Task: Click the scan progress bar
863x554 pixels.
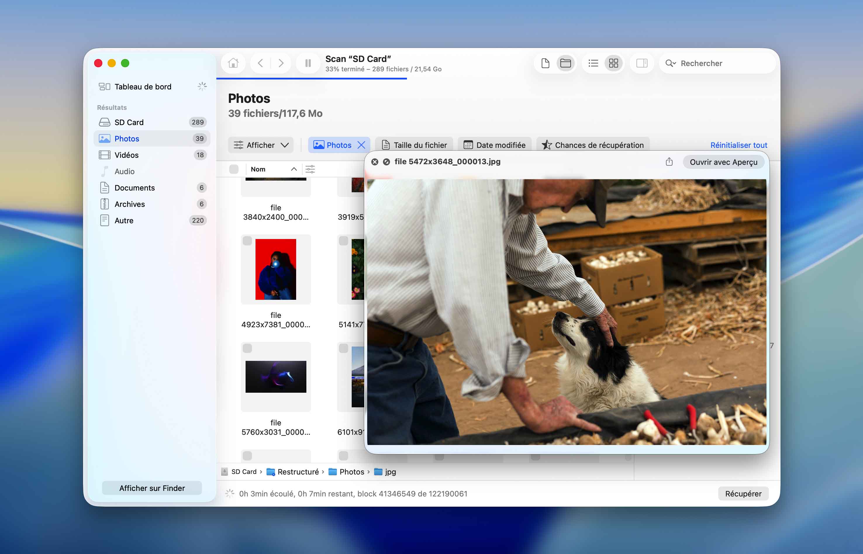Action: pyautogui.click(x=312, y=78)
